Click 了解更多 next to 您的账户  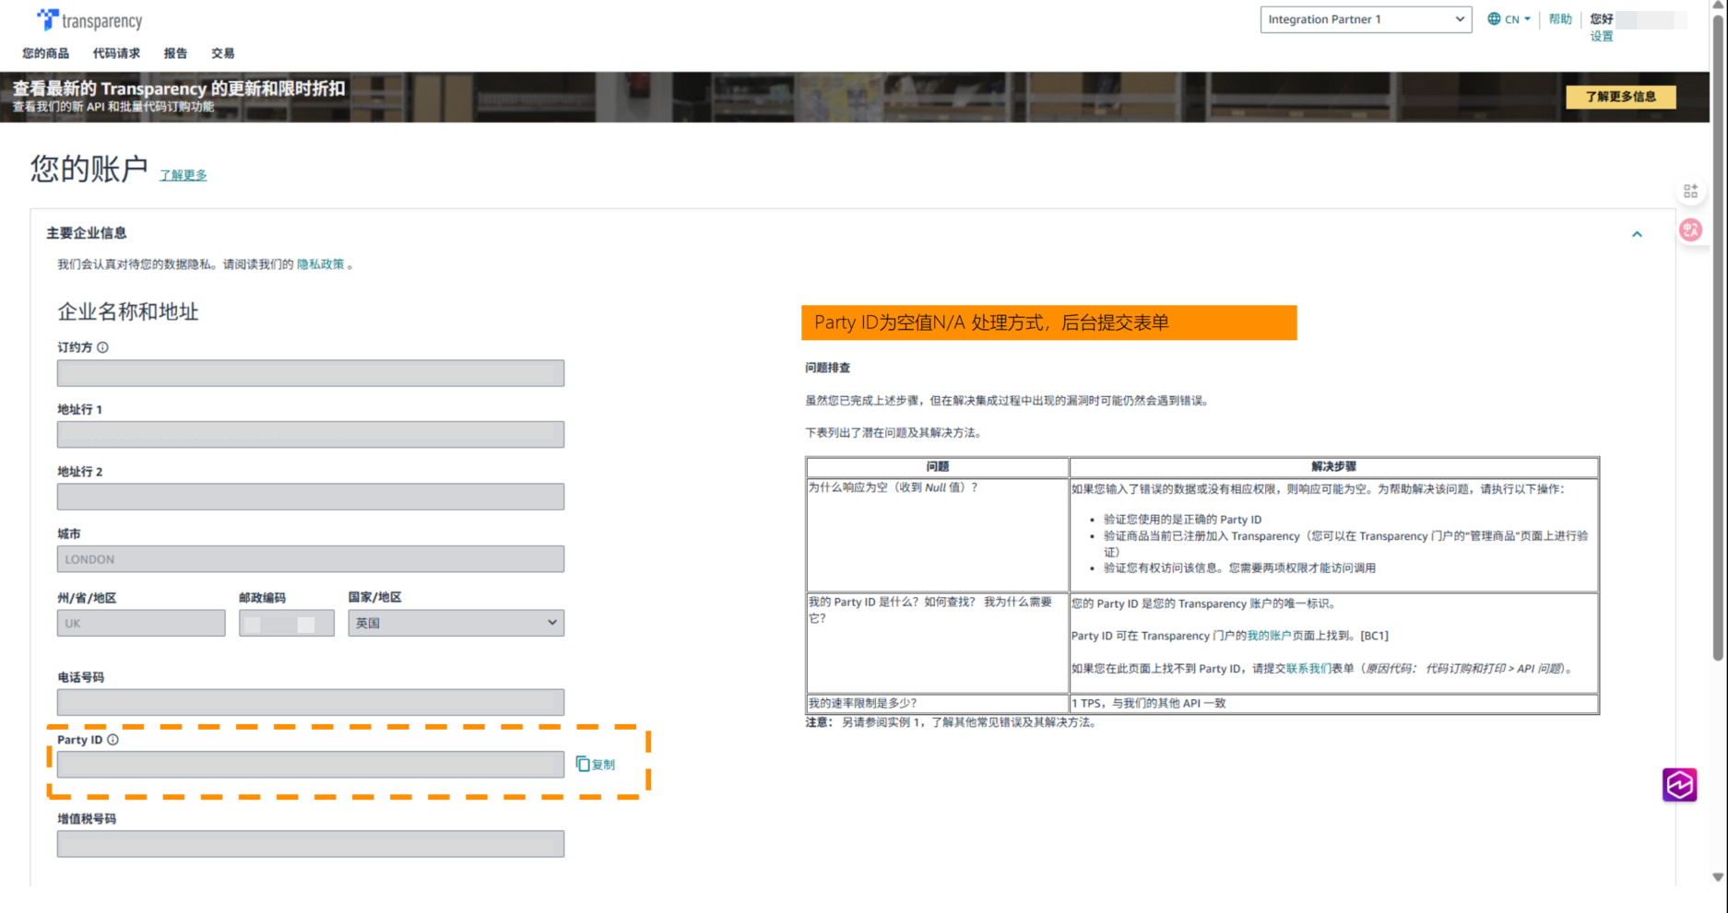pos(183,175)
